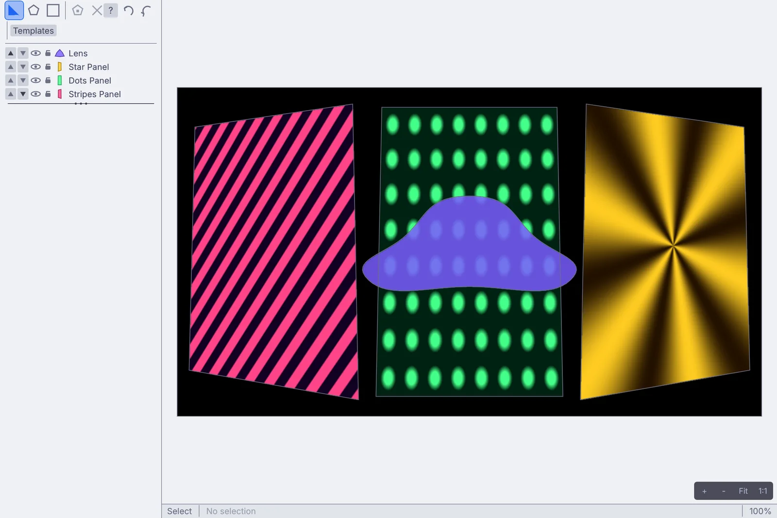This screenshot has height=518, width=777.
Task: Move Lens layer down with arrow
Action: point(23,53)
